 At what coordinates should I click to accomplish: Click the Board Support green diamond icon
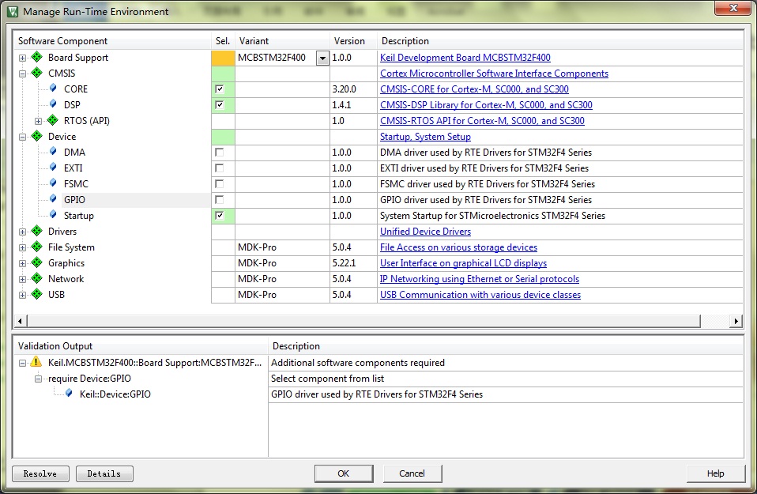pos(36,57)
